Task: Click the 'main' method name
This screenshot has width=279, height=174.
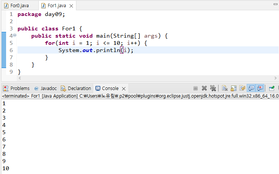Action: (103, 36)
